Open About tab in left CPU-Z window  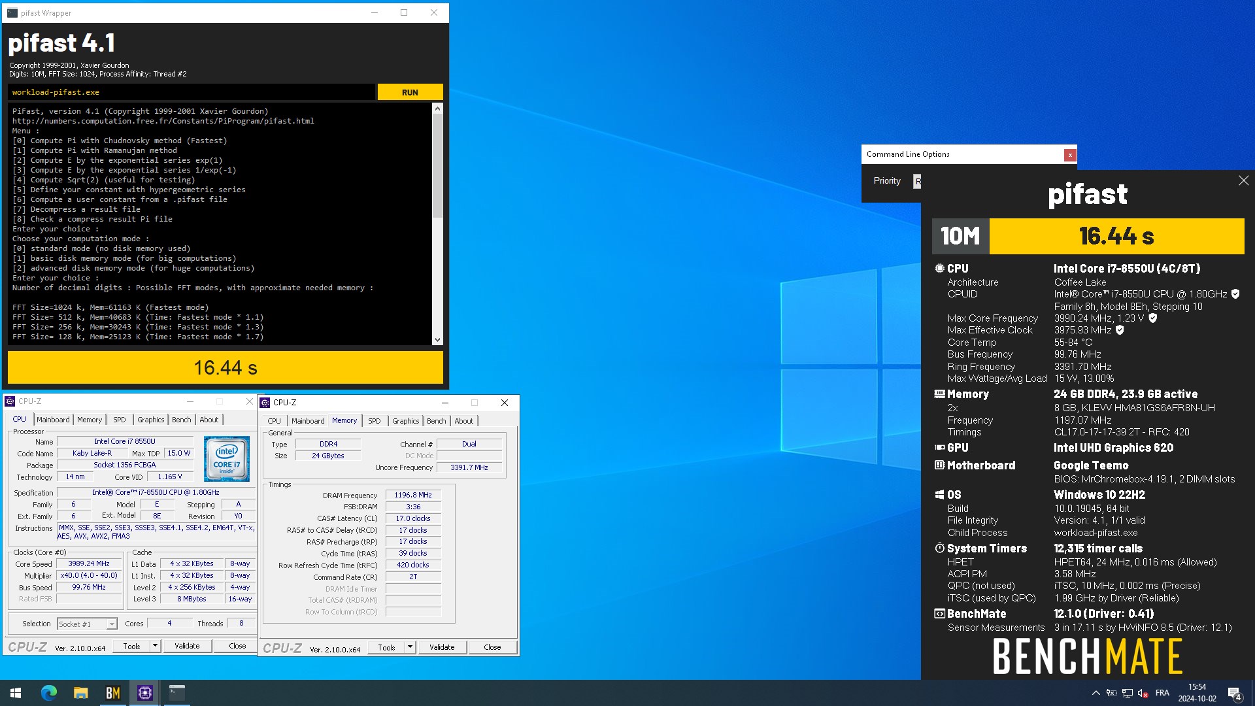pos(209,420)
